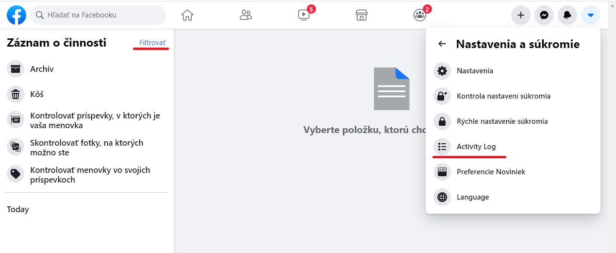Click the tag icon for own posts
This screenshot has height=253, width=616.
[16, 174]
